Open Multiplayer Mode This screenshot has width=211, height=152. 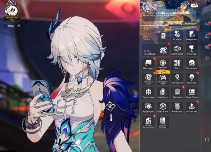click(163, 79)
